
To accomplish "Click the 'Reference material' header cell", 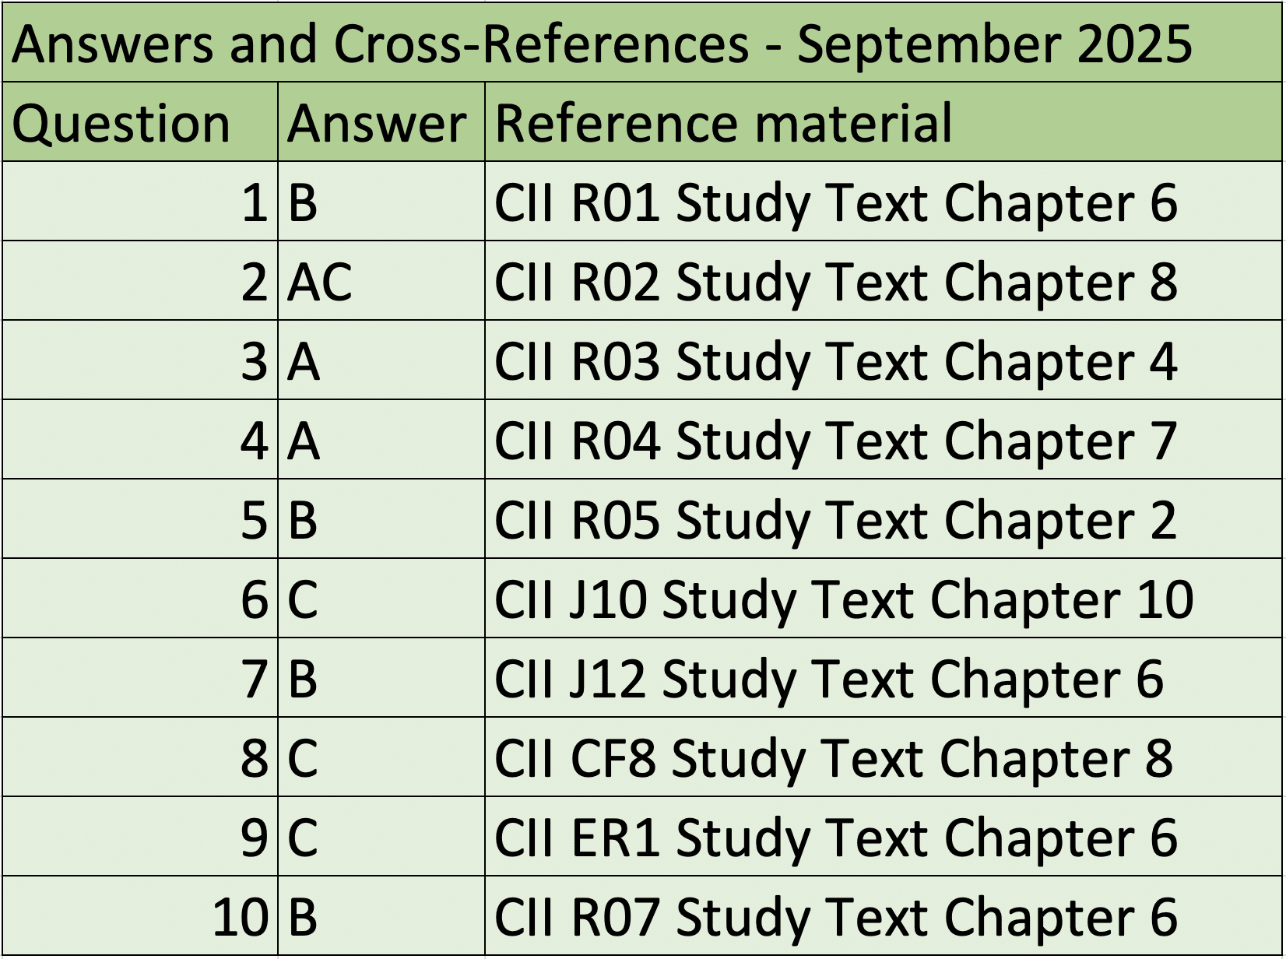I will coord(882,123).
